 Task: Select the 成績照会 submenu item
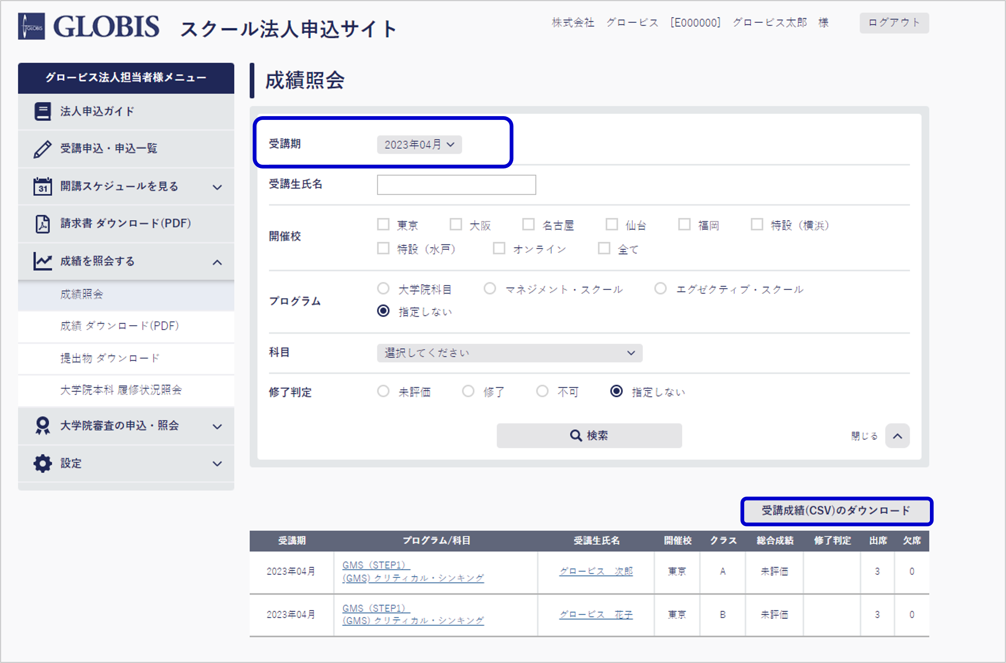click(x=126, y=295)
